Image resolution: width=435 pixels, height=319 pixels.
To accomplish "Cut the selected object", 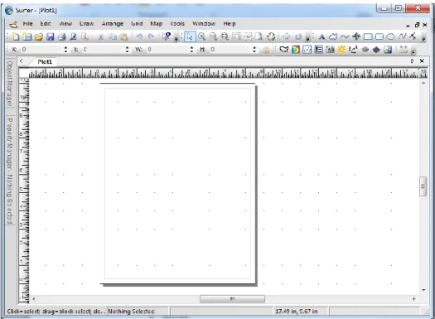I will pos(101,36).
